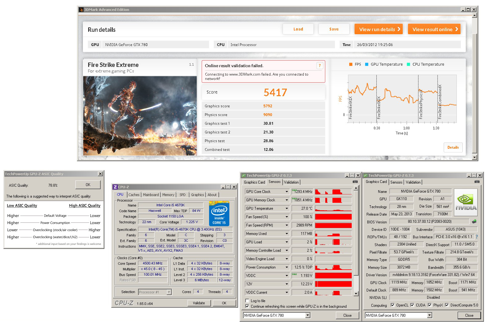Open the Fan Speed (%) sensor dropdown
Image resolution: width=487 pixels, height=322 pixels.
[x=287, y=217]
